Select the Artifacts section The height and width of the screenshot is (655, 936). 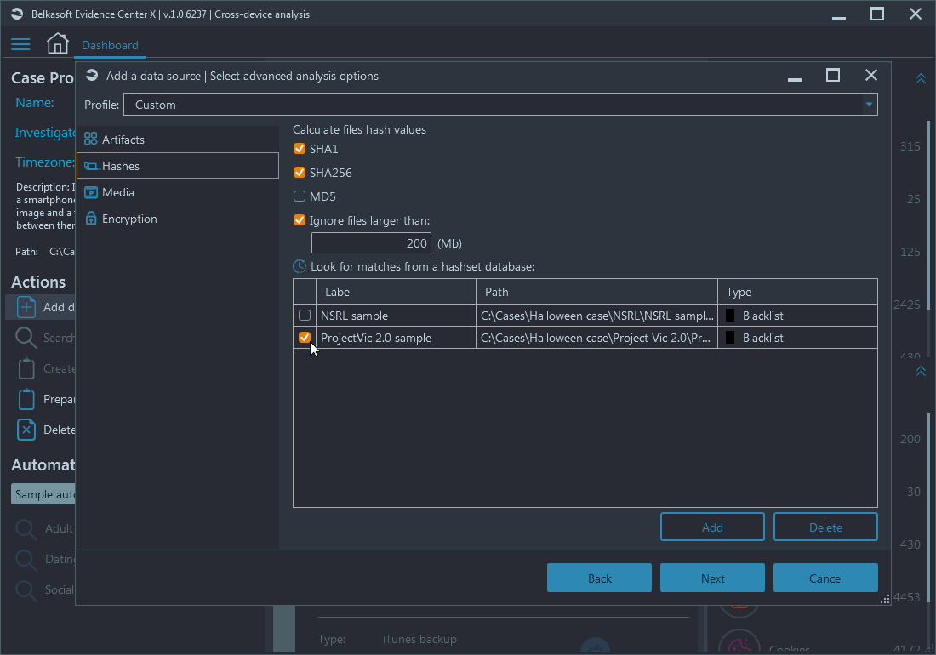[178, 140]
